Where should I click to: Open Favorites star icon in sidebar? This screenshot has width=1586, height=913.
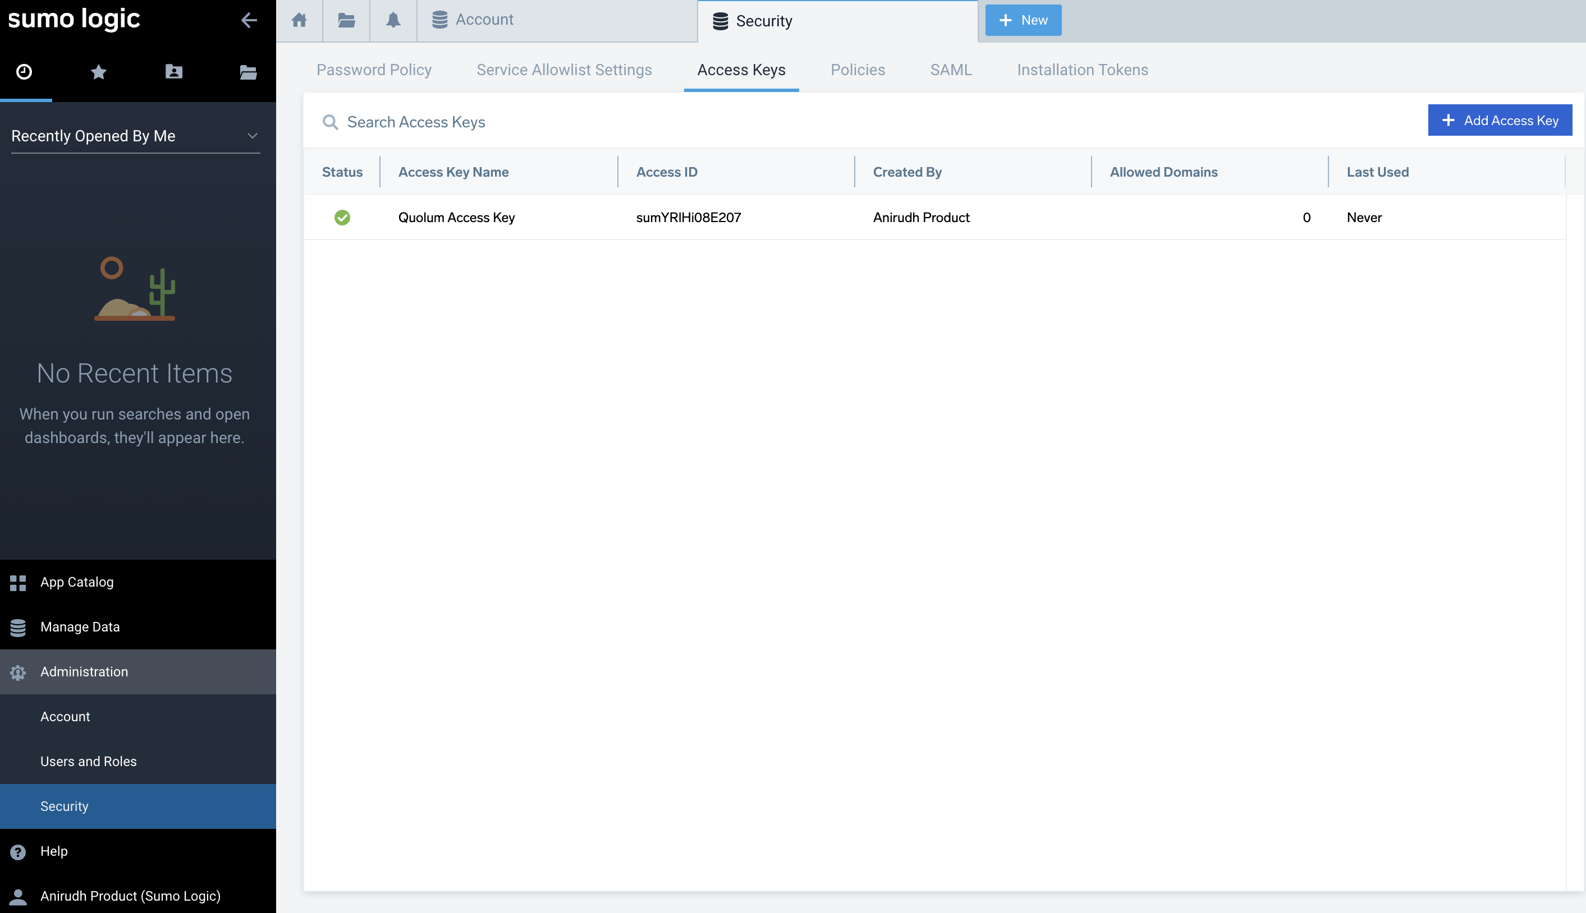pos(99,71)
